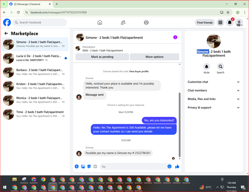Click the purple conversation information icon
Viewport: 249px width, 192px height.
point(175,37)
